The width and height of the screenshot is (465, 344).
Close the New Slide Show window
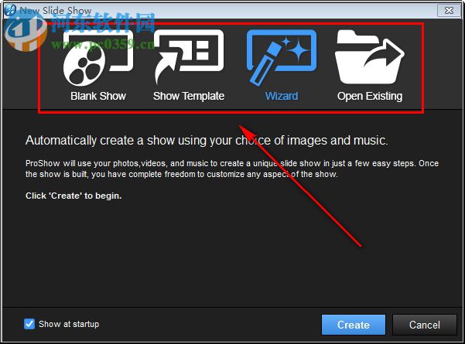449,11
